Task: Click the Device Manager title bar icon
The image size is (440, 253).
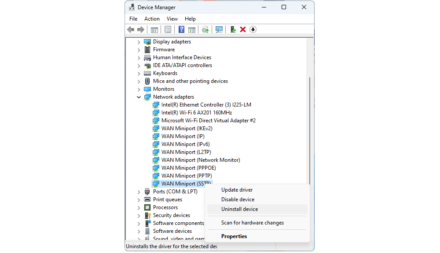Action: tap(132, 7)
